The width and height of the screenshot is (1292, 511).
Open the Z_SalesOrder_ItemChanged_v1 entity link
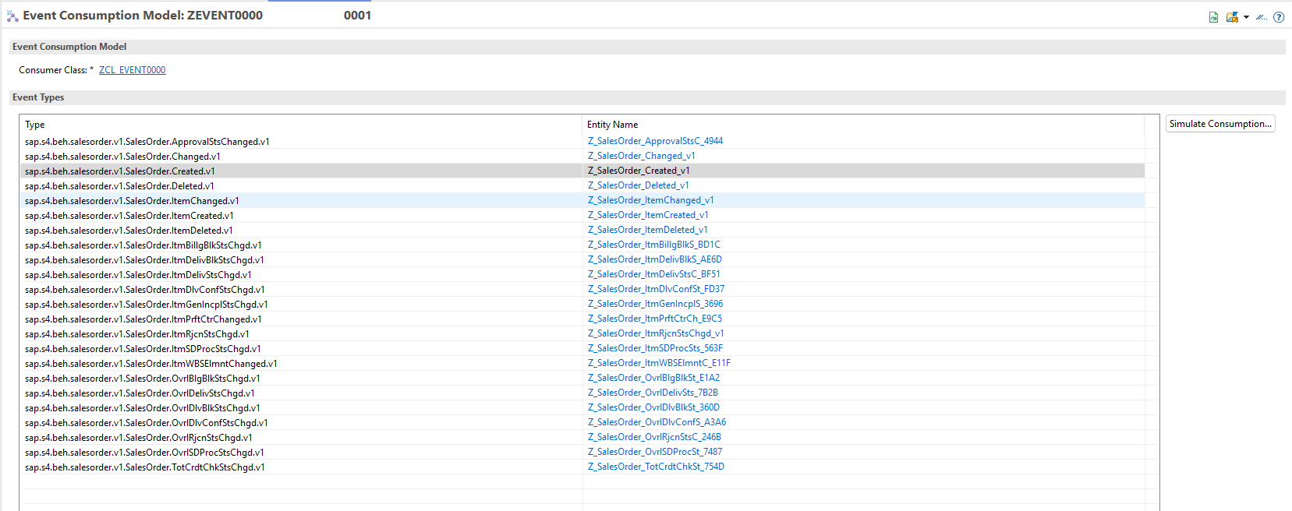click(x=650, y=200)
